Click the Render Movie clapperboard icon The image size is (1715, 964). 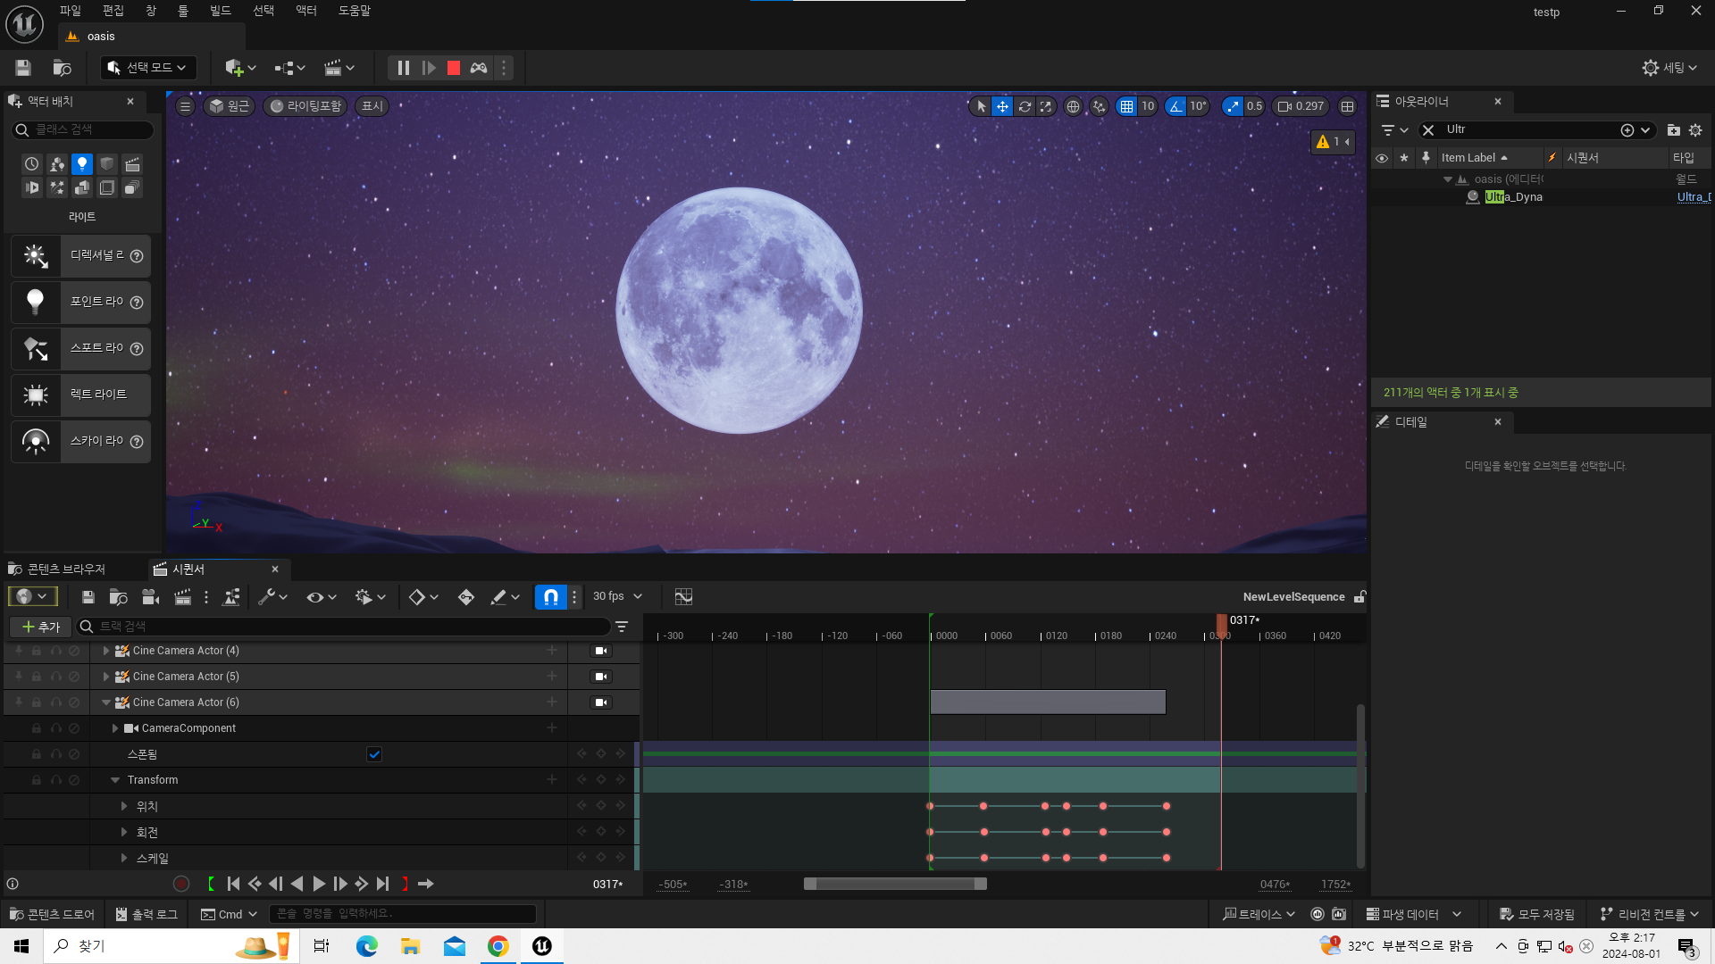coord(182,597)
